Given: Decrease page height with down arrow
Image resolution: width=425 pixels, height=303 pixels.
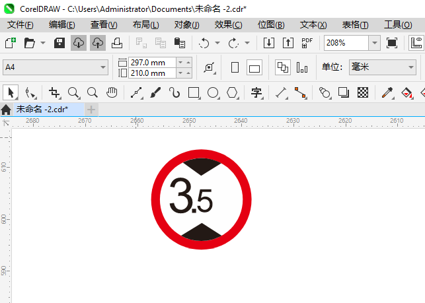Looking at the screenshot, I should 180,73.
